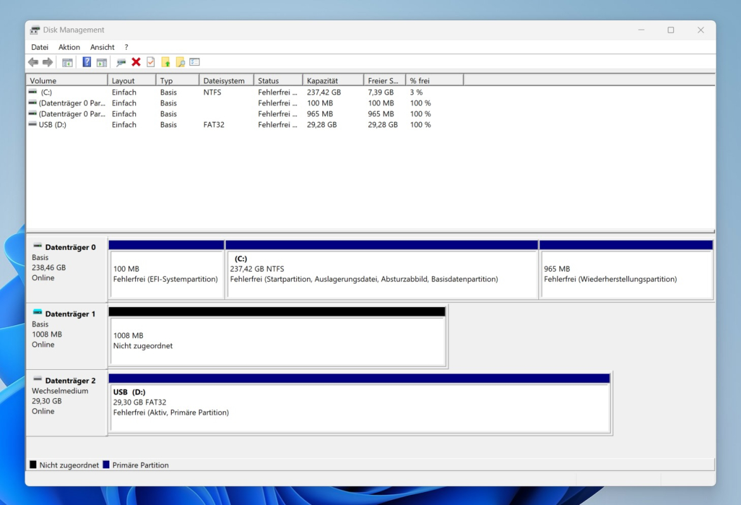
Task: Click the Forward arrow toolbar icon
Action: tap(48, 62)
